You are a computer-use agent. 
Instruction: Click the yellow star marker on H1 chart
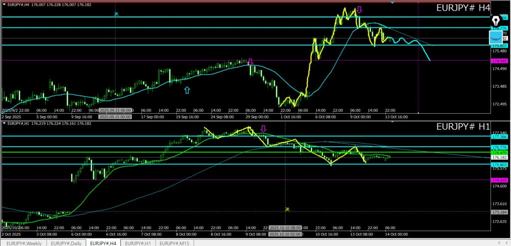pyautogui.click(x=287, y=210)
